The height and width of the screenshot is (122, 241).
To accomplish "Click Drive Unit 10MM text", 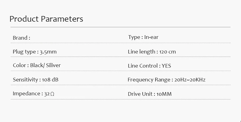I will pos(149,94).
